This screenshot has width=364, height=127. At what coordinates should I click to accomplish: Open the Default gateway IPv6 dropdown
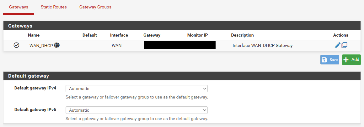136,110
